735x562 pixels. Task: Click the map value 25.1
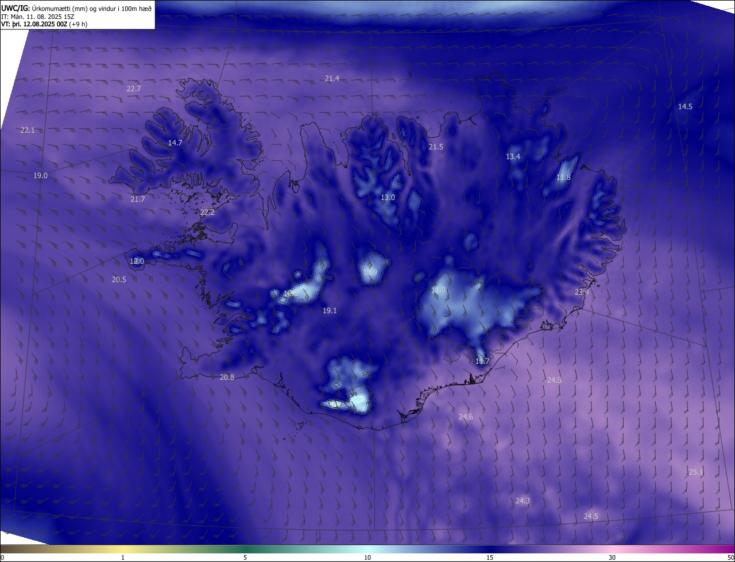click(x=696, y=472)
